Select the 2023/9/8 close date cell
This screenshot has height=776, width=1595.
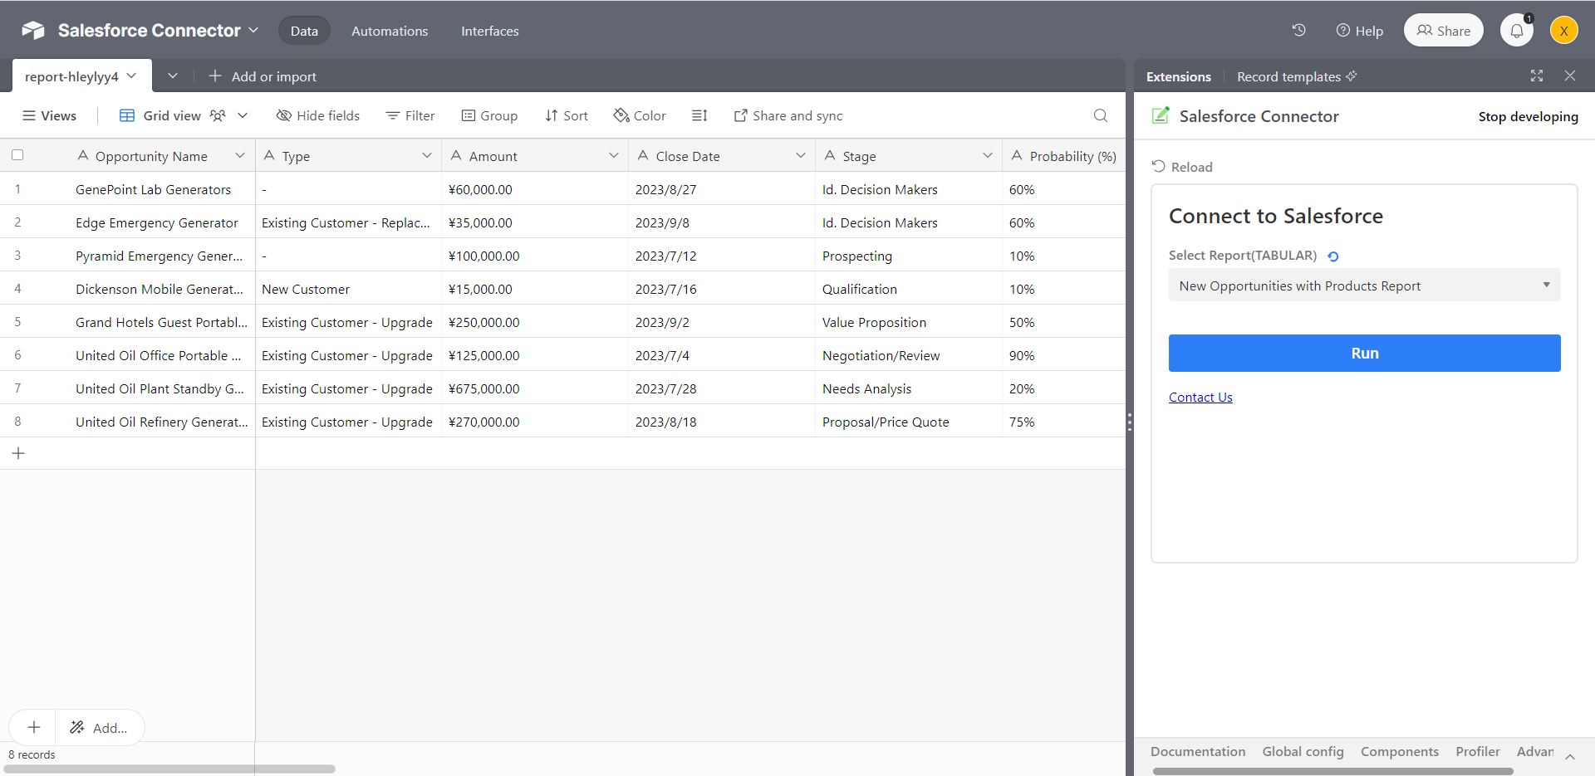(722, 222)
